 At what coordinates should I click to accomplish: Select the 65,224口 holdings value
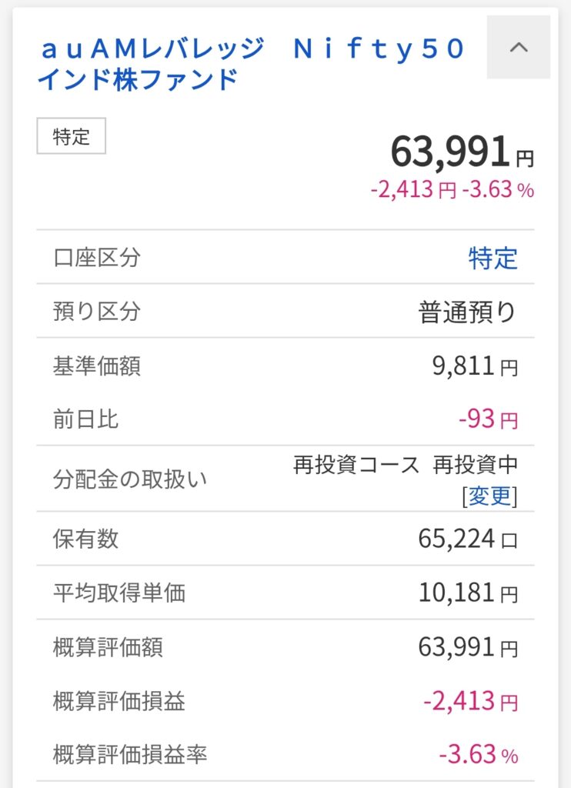point(468,539)
